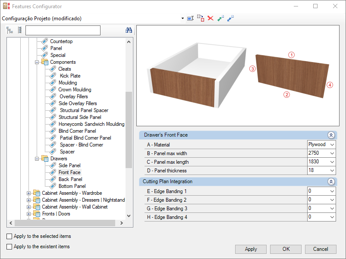Select Back Panel in the tree
The image size is (346, 259).
coord(70,179)
